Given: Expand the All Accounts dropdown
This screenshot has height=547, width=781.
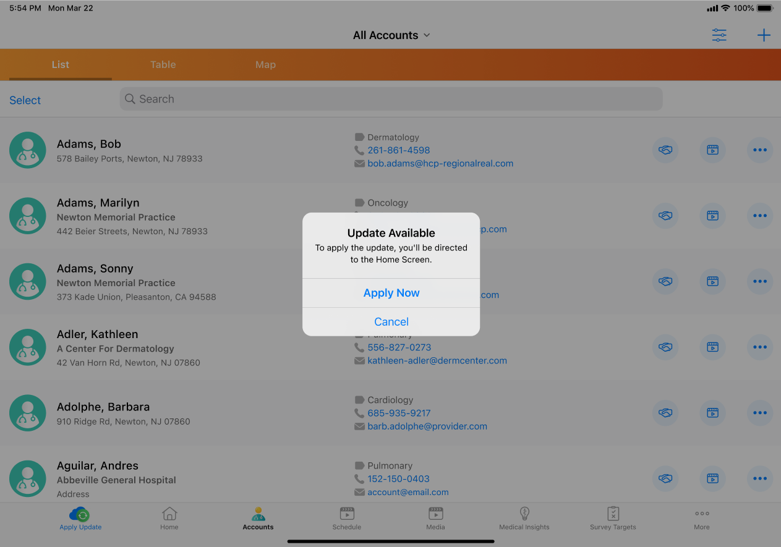Looking at the screenshot, I should click(x=391, y=35).
